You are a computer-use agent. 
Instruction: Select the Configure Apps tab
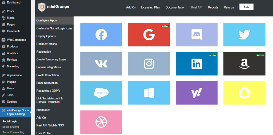pos(54,20)
